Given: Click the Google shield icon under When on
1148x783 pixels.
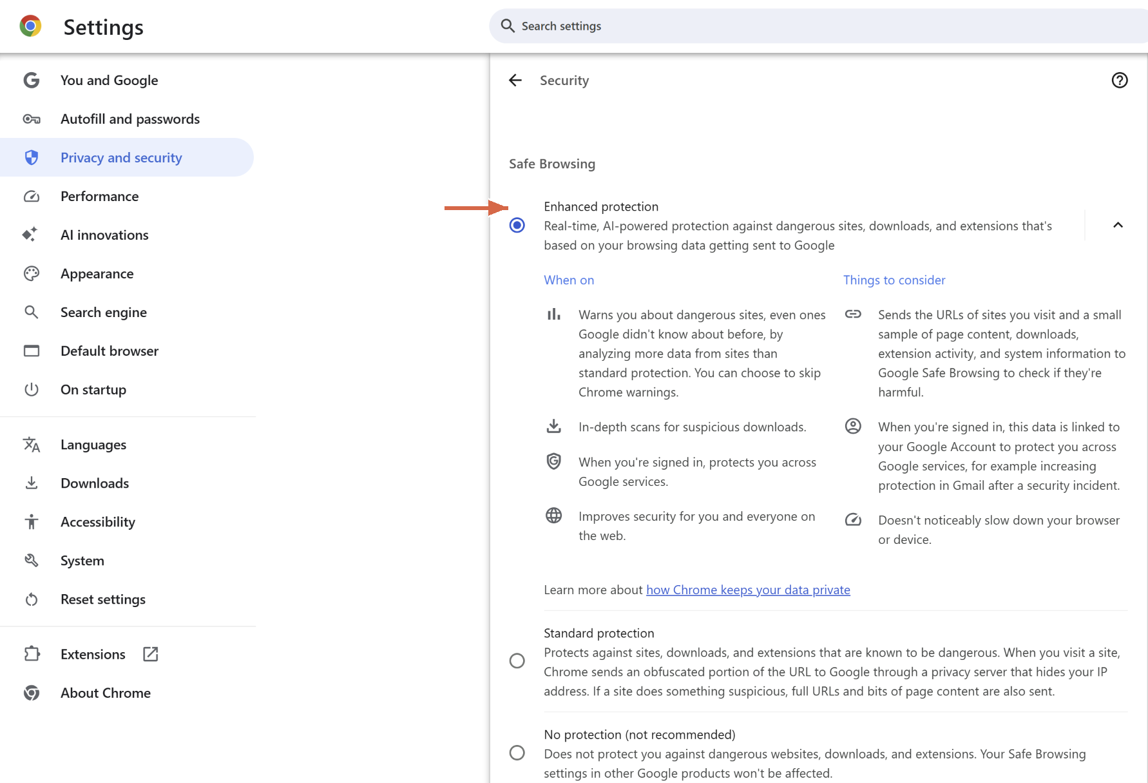Looking at the screenshot, I should click(553, 461).
